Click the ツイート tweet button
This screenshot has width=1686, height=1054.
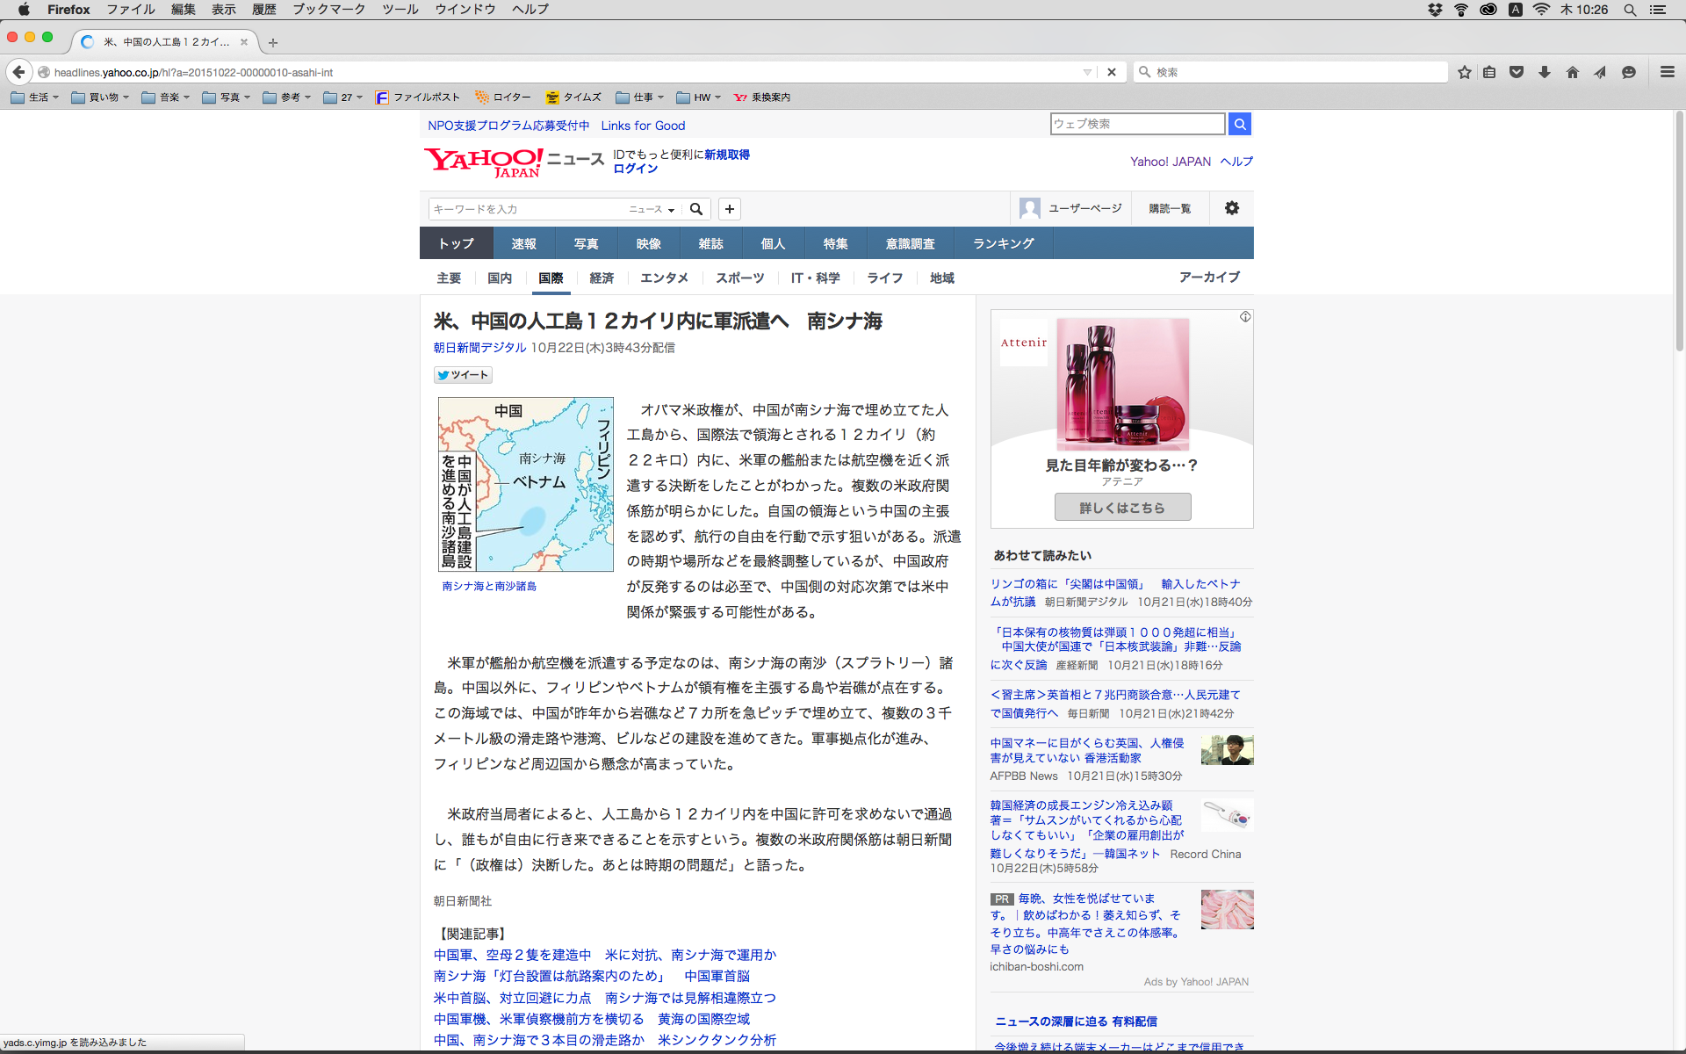463,375
